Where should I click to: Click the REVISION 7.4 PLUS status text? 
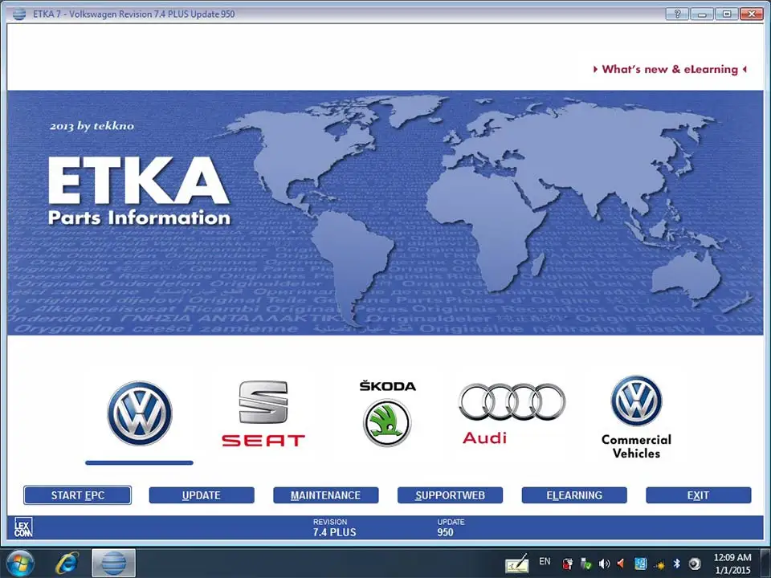334,527
